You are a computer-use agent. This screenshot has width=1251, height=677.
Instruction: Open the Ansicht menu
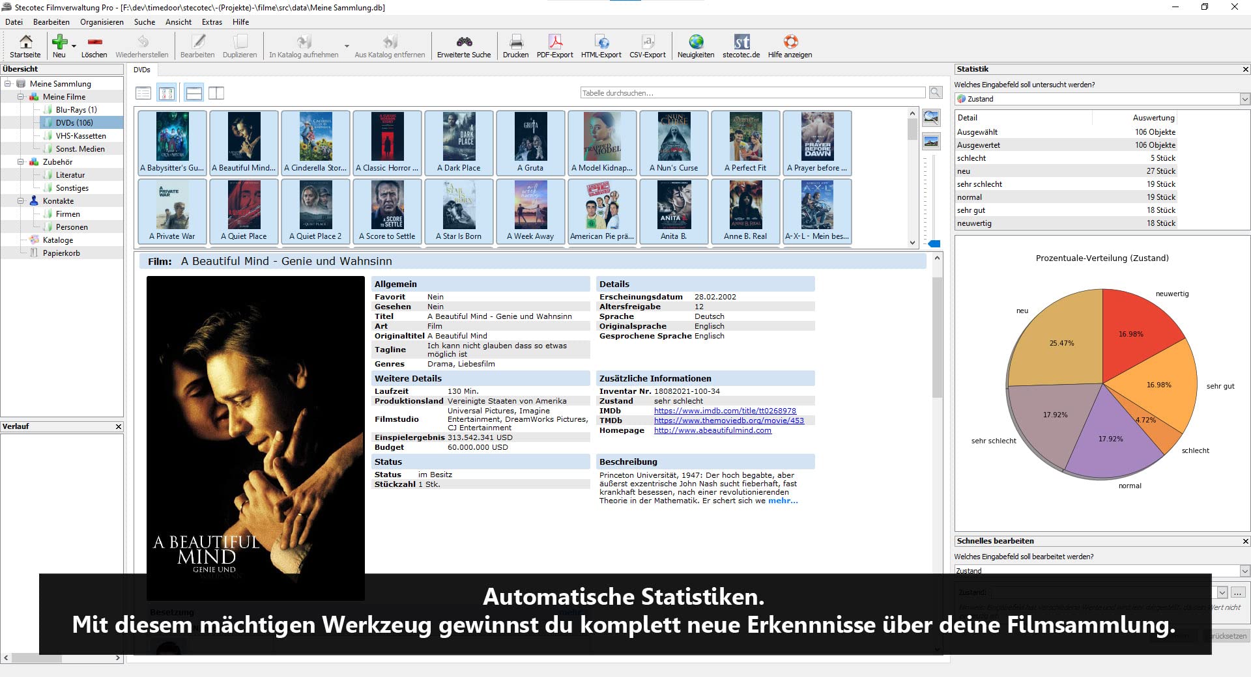pos(179,21)
